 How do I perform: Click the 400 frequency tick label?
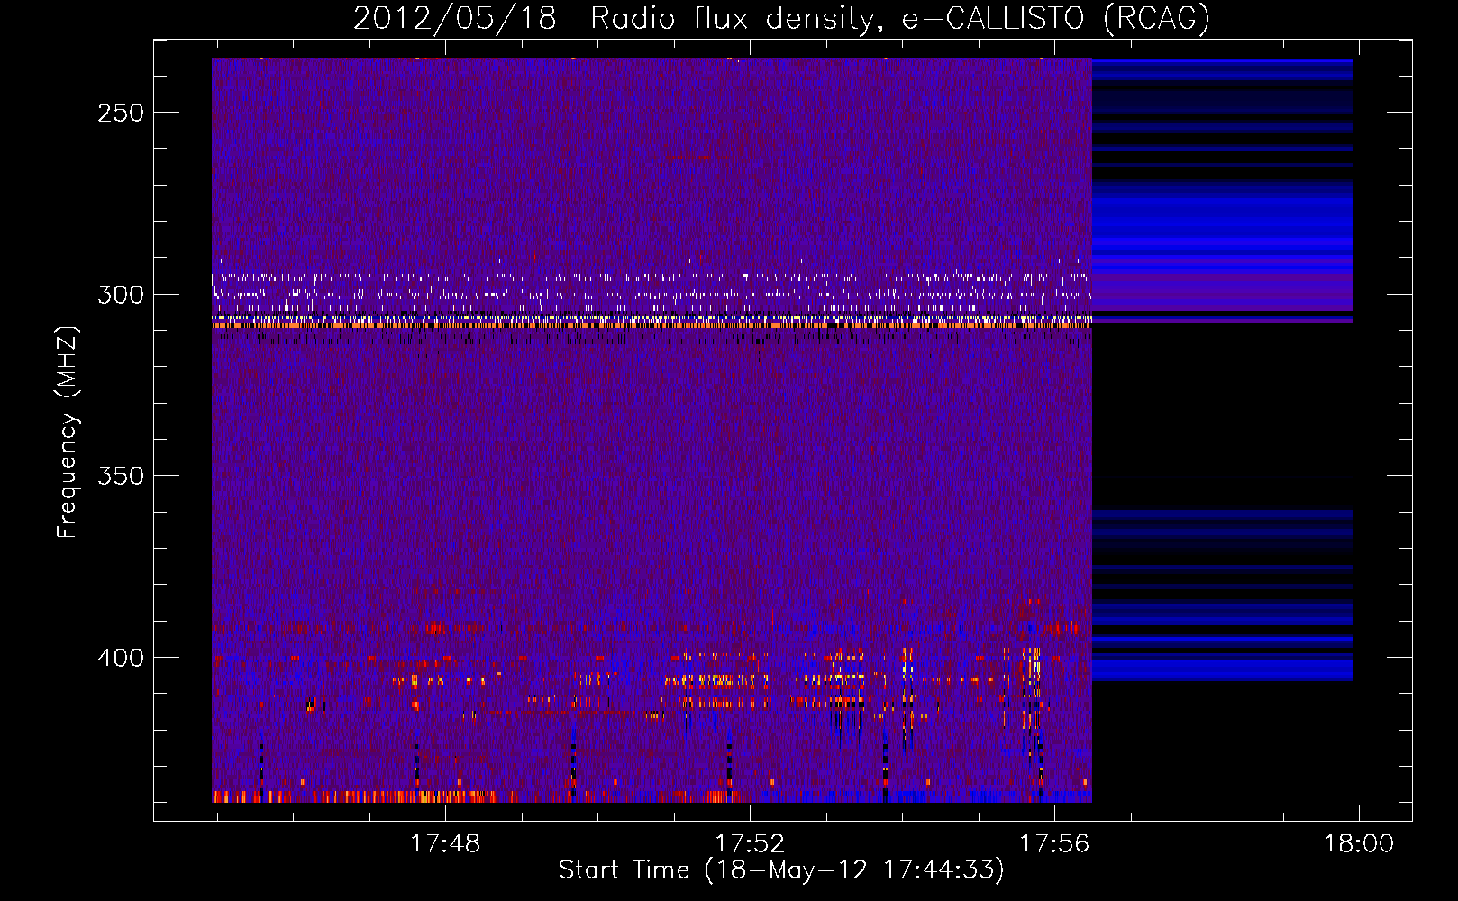[x=121, y=658]
